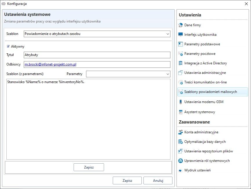Image resolution: width=251 pixels, height=189 pixels.
Task: Click the Interfejs użytkownika monitor icon
Action: 181,35
